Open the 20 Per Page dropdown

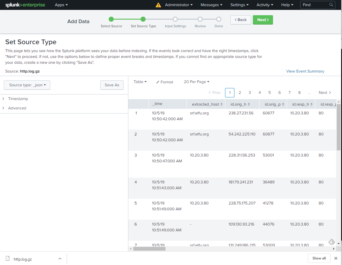point(196,82)
